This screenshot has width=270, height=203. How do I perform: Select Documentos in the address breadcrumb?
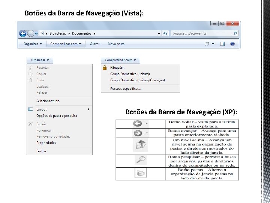(x=82, y=33)
